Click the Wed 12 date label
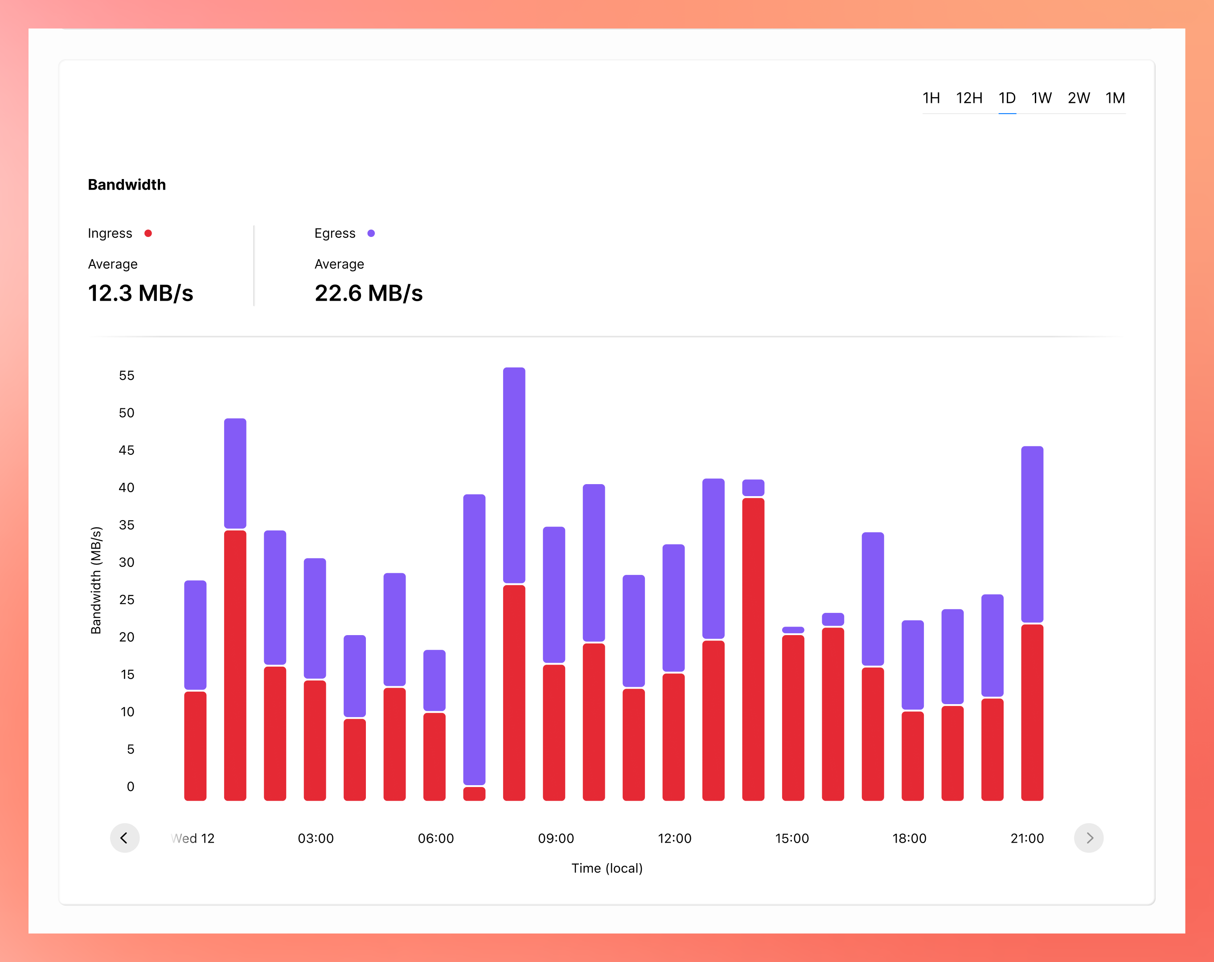The image size is (1214, 962). click(193, 838)
